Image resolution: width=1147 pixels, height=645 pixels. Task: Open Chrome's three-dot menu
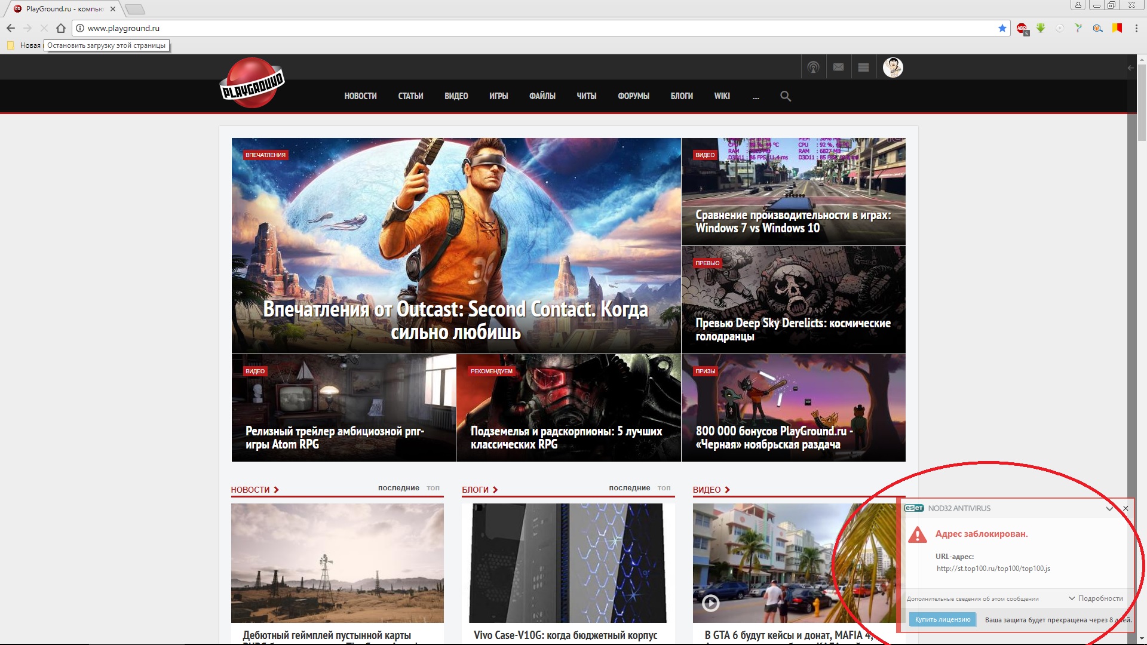(x=1136, y=28)
